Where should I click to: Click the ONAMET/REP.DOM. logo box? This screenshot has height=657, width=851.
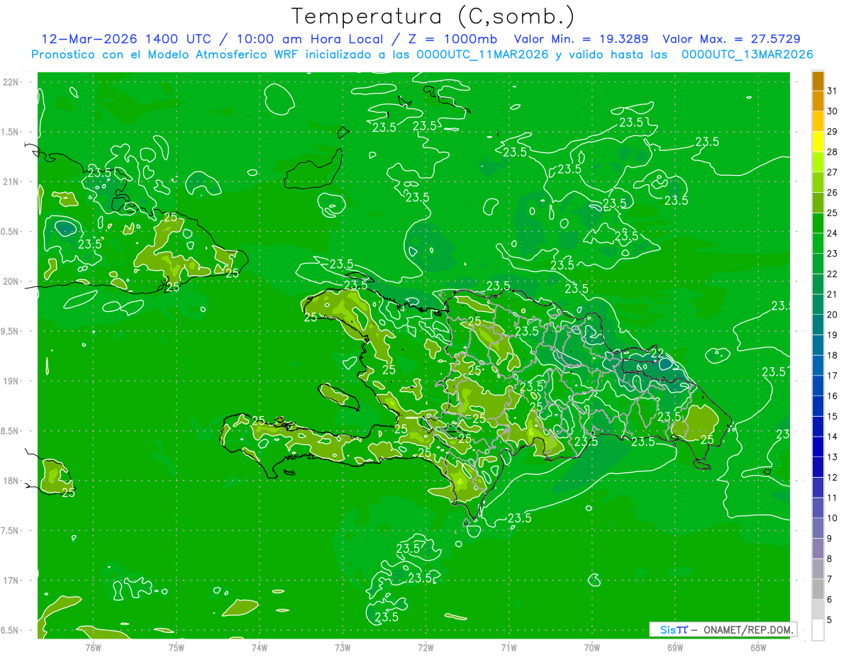tap(723, 629)
